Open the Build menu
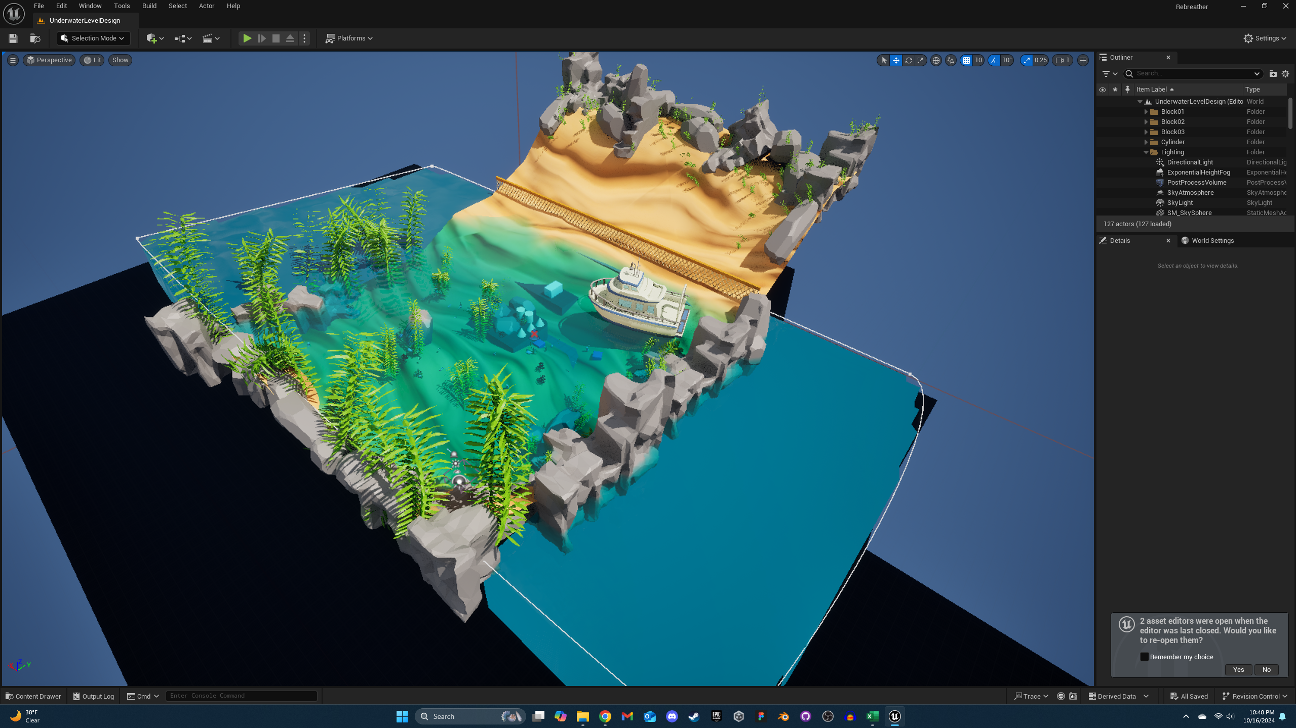 point(149,6)
